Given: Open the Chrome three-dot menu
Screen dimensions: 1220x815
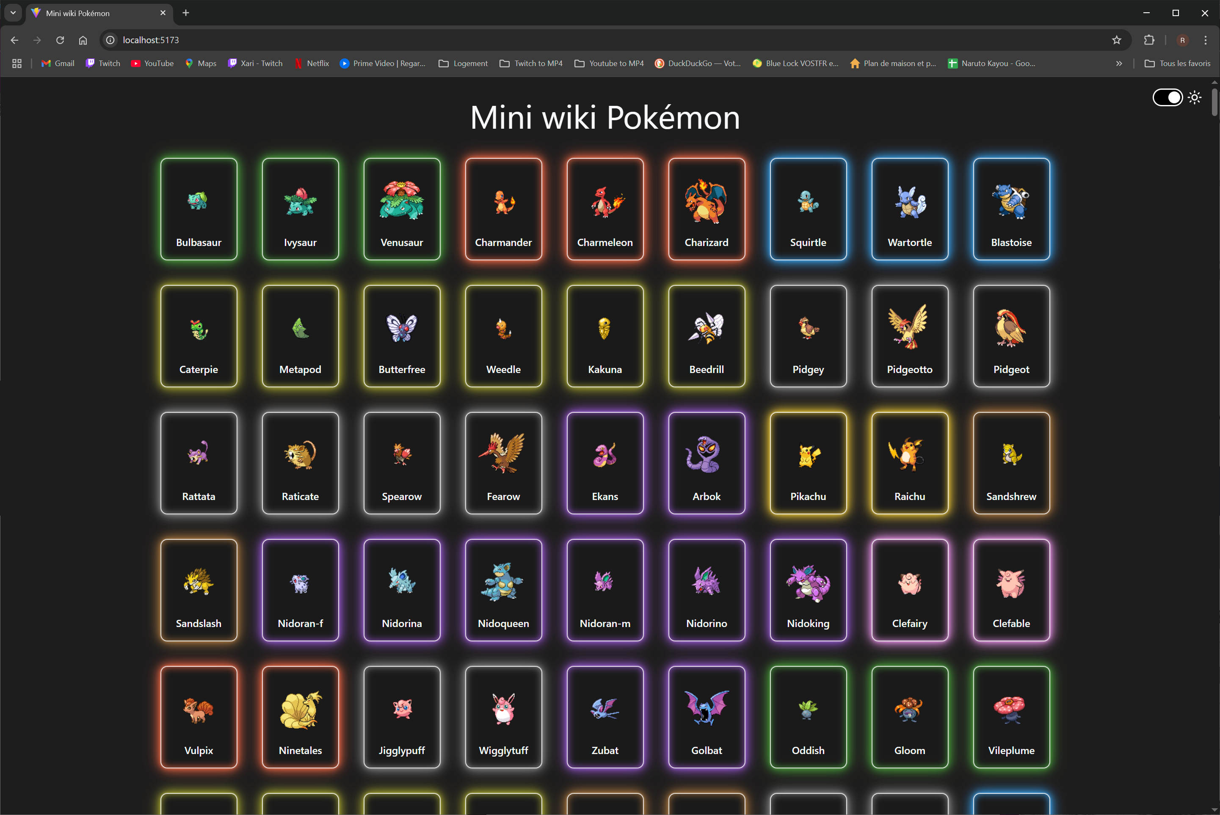Looking at the screenshot, I should pyautogui.click(x=1206, y=40).
